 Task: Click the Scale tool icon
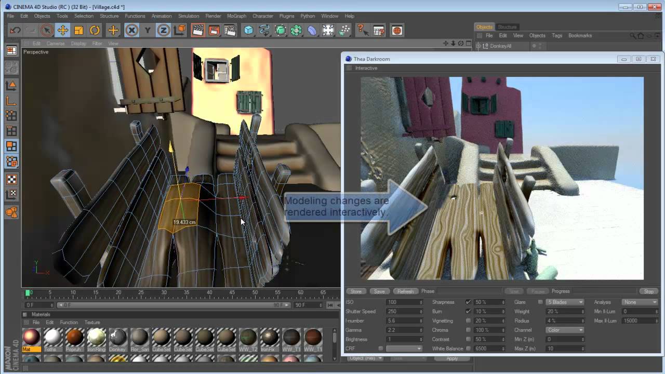pos(78,30)
